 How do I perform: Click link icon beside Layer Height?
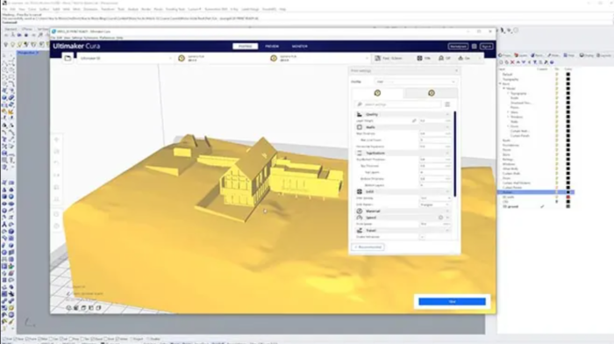click(414, 121)
